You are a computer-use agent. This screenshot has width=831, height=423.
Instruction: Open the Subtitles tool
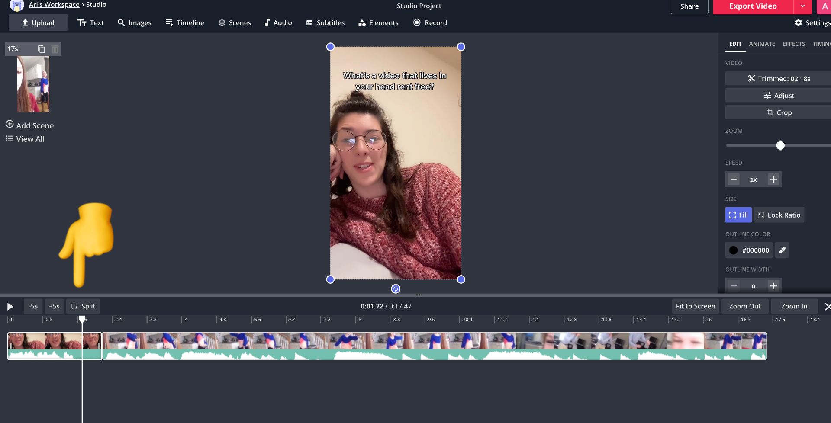click(x=325, y=22)
